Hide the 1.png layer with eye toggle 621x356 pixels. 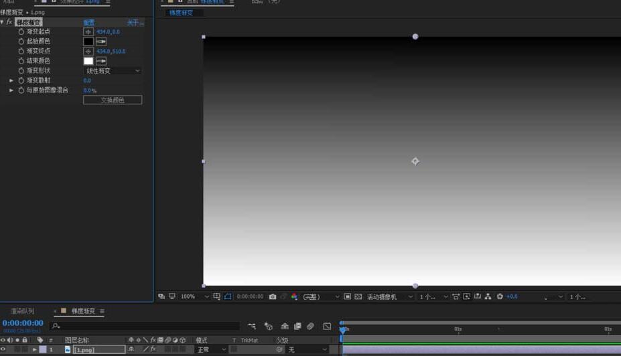(3, 349)
